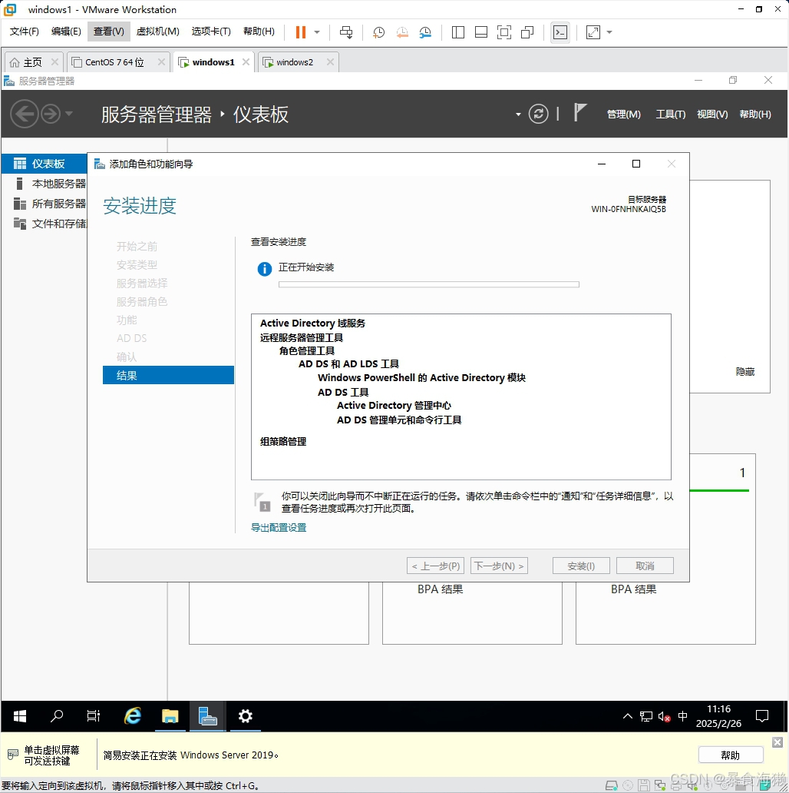Click the 下一步(N) button
The width and height of the screenshot is (789, 793).
coord(499,566)
